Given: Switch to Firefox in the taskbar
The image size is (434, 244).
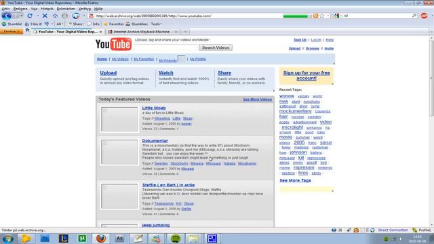Looking at the screenshot, I should (x=101, y=239).
